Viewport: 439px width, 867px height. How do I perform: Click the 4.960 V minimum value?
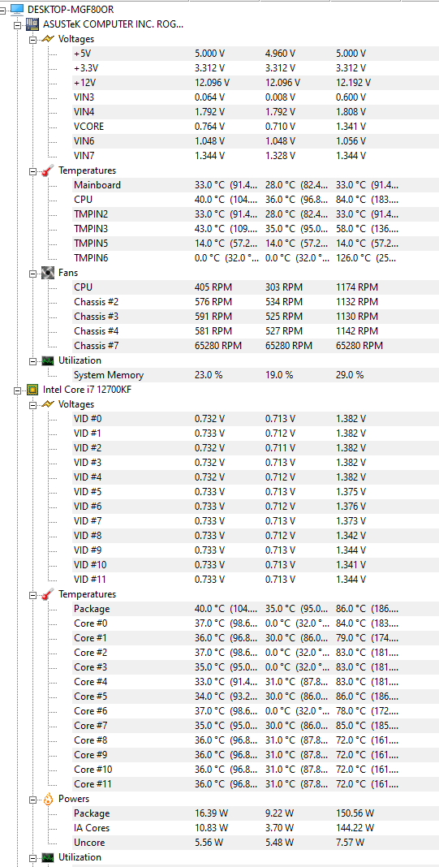280,54
